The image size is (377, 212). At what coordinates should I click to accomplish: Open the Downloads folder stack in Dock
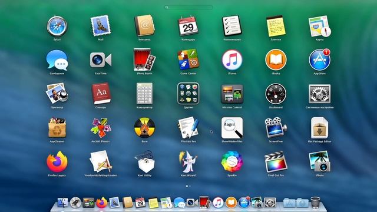tap(302, 203)
